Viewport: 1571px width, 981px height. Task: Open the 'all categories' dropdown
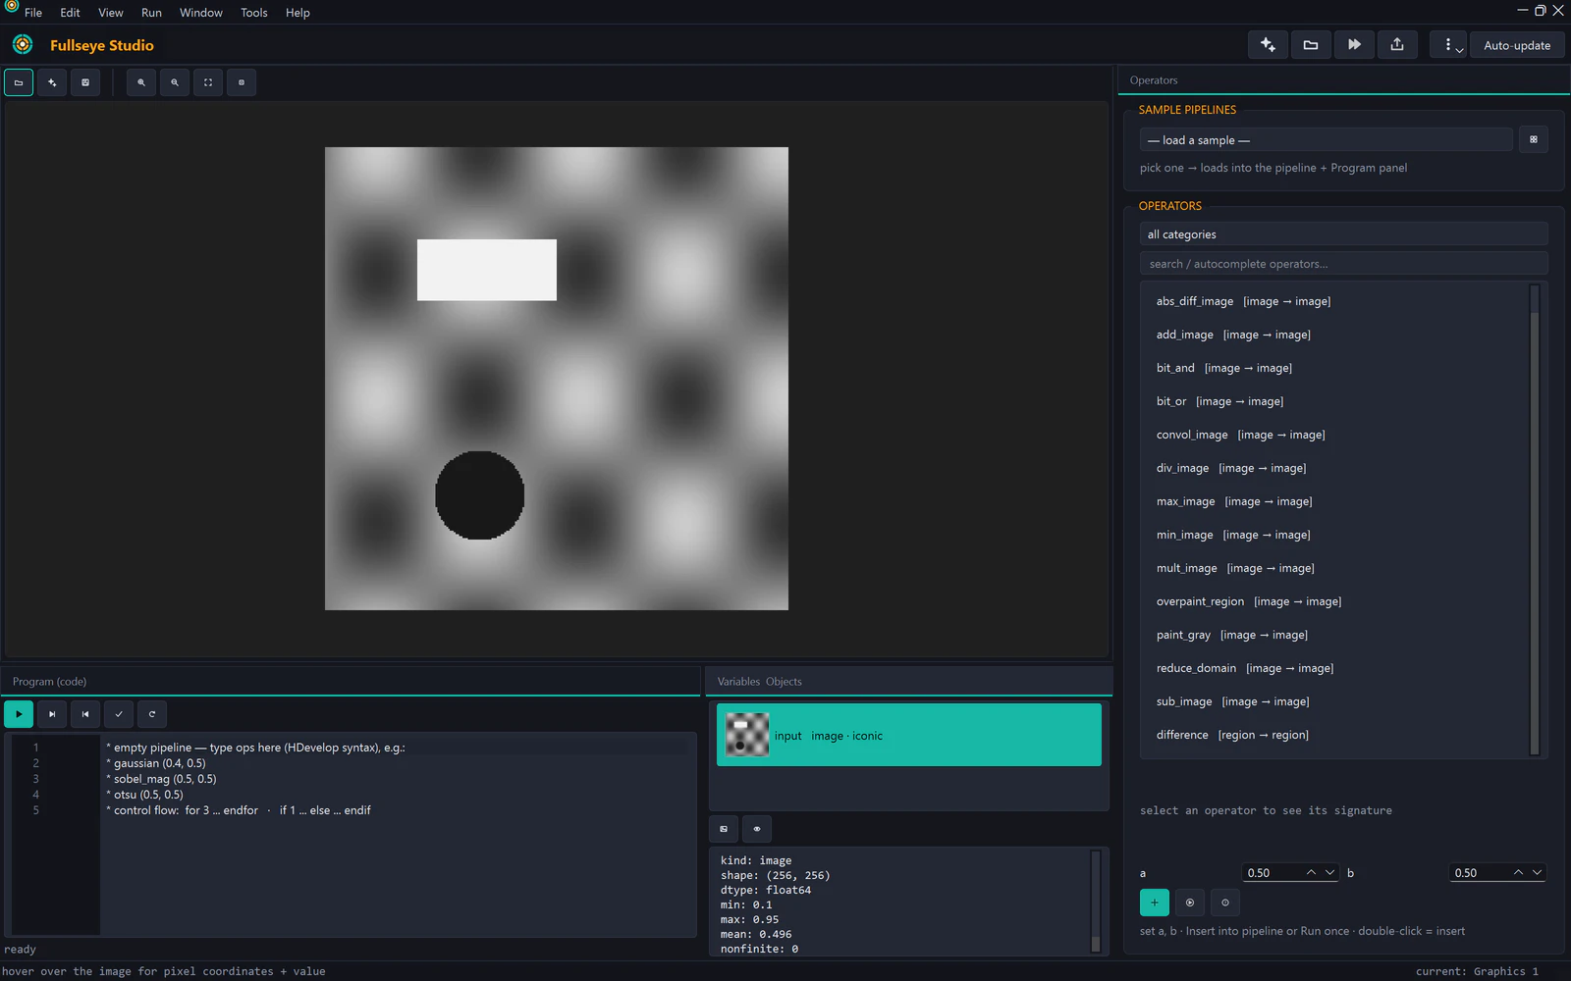[x=1344, y=234]
